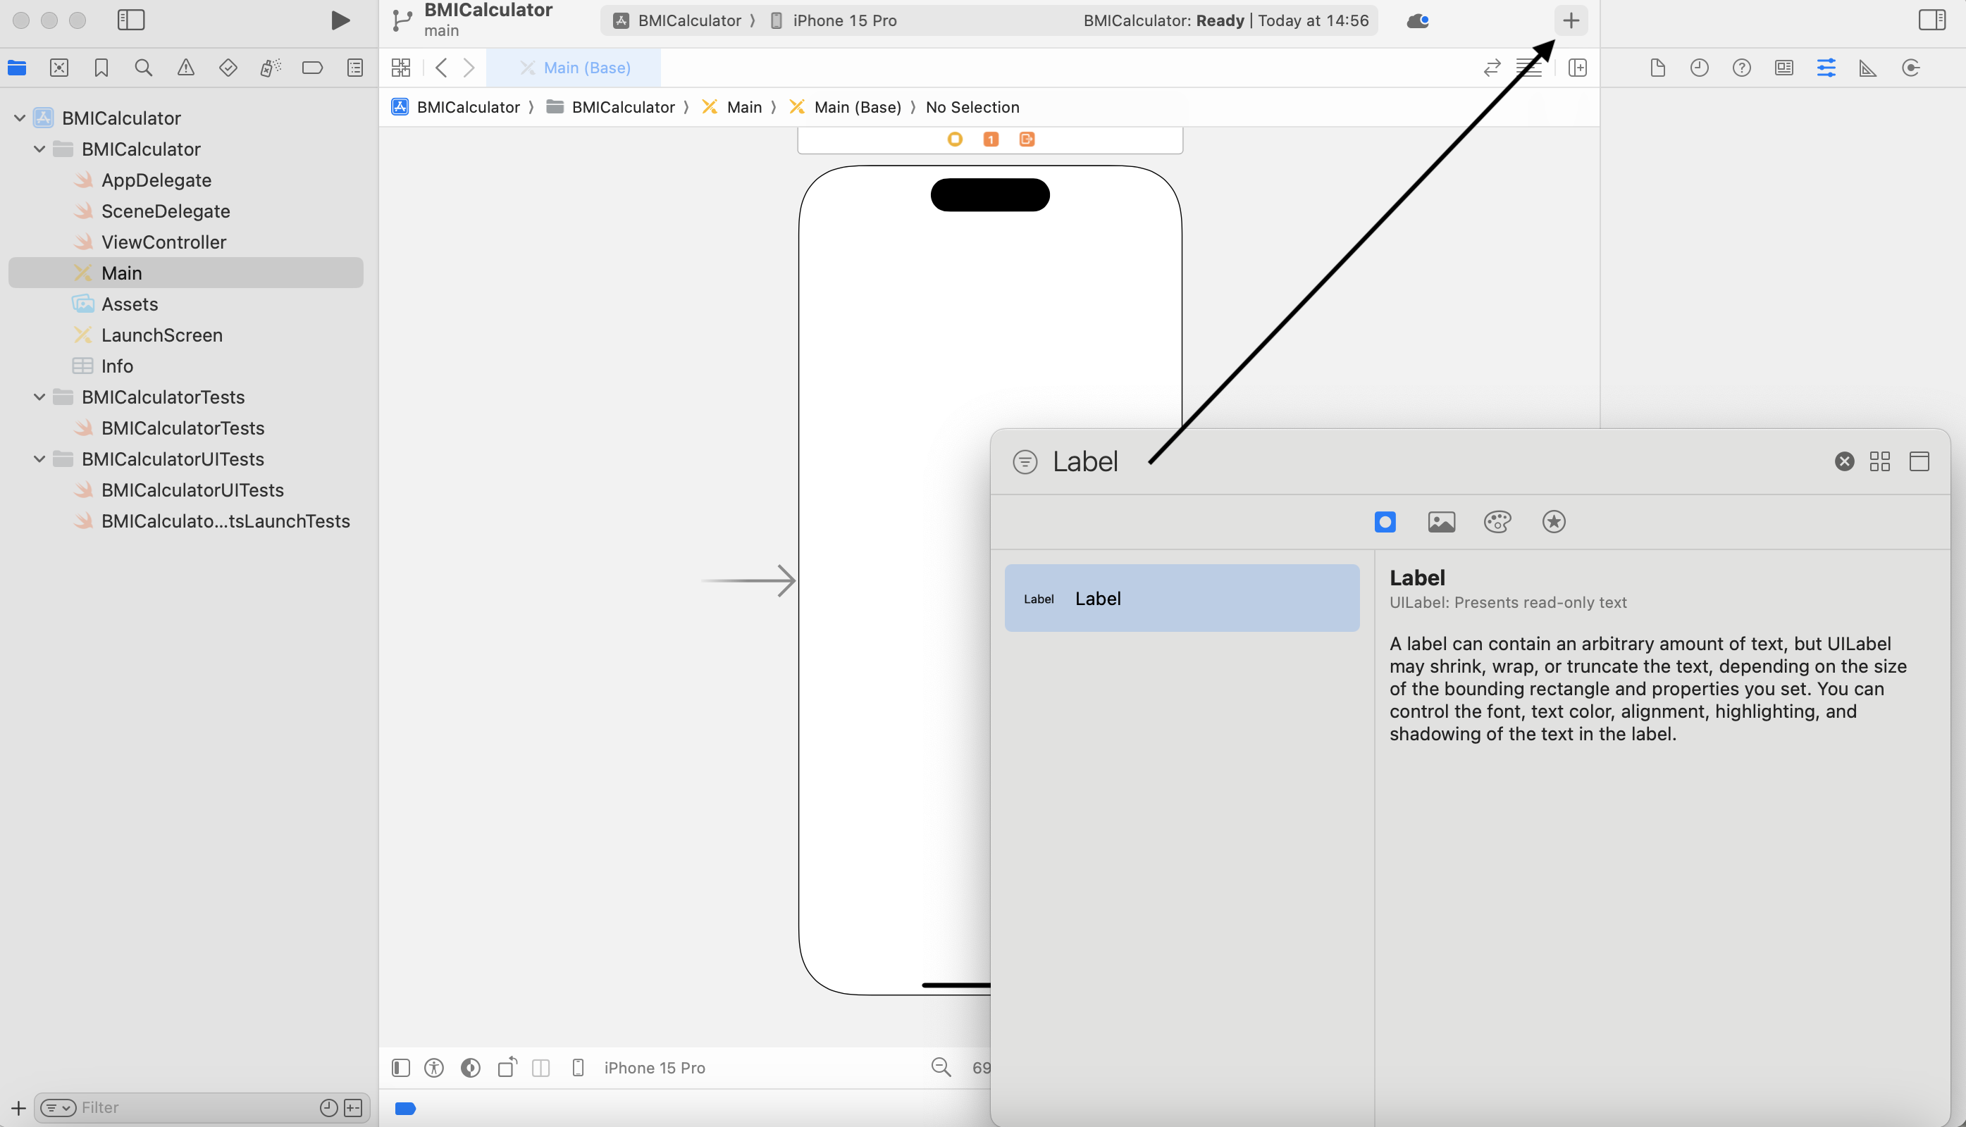Select ViewController in the file navigator
Image resolution: width=1966 pixels, height=1127 pixels.
click(x=163, y=242)
